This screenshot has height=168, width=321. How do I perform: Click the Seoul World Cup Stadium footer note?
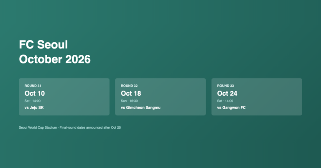(x=70, y=127)
